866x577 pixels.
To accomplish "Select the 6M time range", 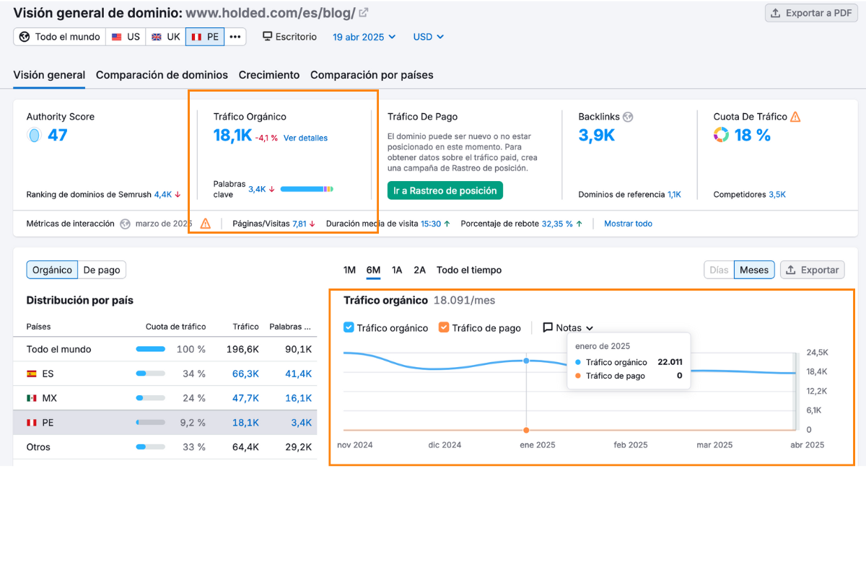I will point(373,270).
